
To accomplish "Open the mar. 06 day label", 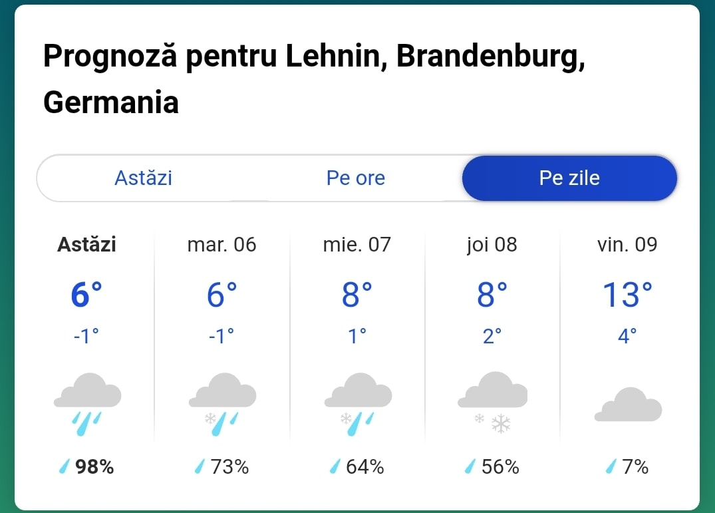I will pos(221,245).
